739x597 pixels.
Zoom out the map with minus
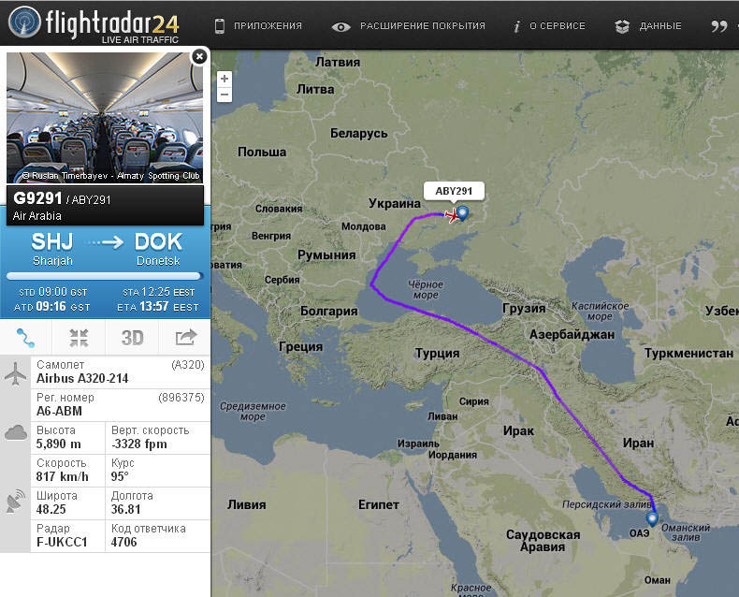click(225, 95)
